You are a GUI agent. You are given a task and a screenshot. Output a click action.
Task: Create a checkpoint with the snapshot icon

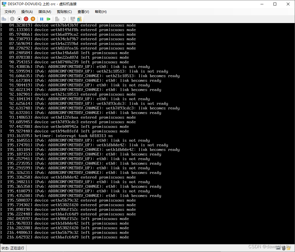(57, 19)
